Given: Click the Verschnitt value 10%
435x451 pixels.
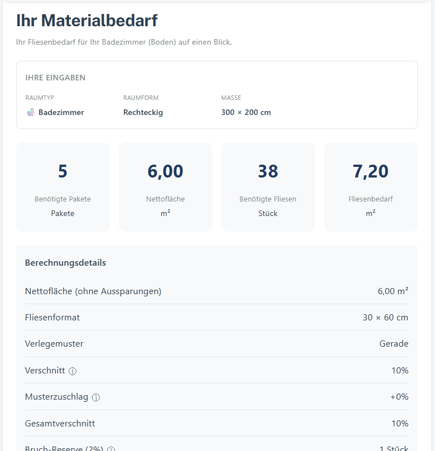Looking at the screenshot, I should click(x=400, y=371).
